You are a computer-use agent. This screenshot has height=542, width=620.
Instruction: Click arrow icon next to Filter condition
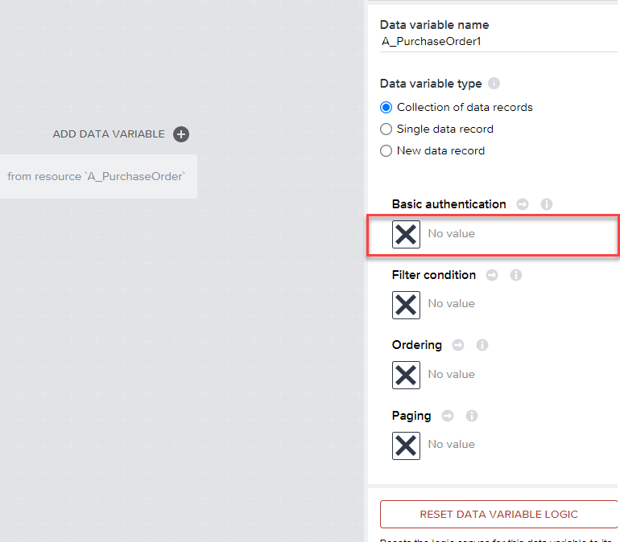tap(492, 275)
